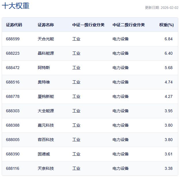Image resolution: width=180 pixels, height=177 pixels.
Task: Click the 固德威 security name
Action: (43, 154)
